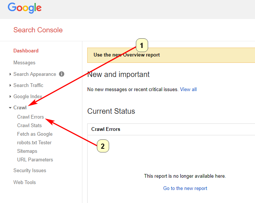Viewport: 255px width, 203px height.
Task: Open the Search Console home link
Action: coord(38,30)
